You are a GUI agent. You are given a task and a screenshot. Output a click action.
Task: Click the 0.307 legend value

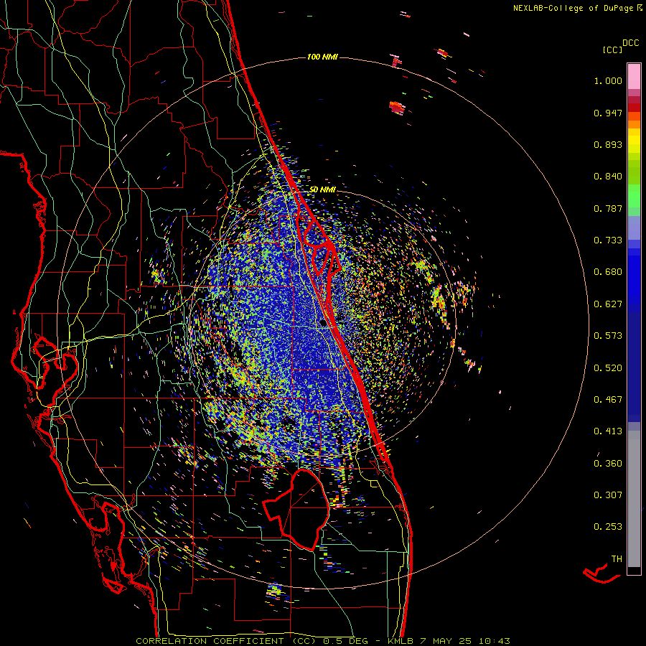(x=608, y=495)
